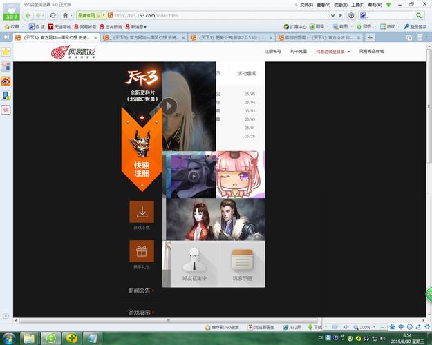The width and height of the screenshot is (432, 345).
Task: Click the green login button under avatar
Action: pos(11,17)
